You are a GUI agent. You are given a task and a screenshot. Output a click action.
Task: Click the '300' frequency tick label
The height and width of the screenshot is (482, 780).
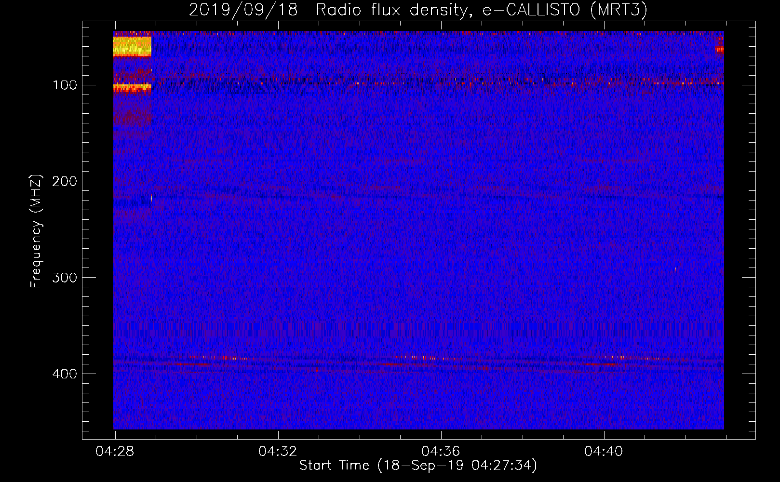(x=66, y=278)
